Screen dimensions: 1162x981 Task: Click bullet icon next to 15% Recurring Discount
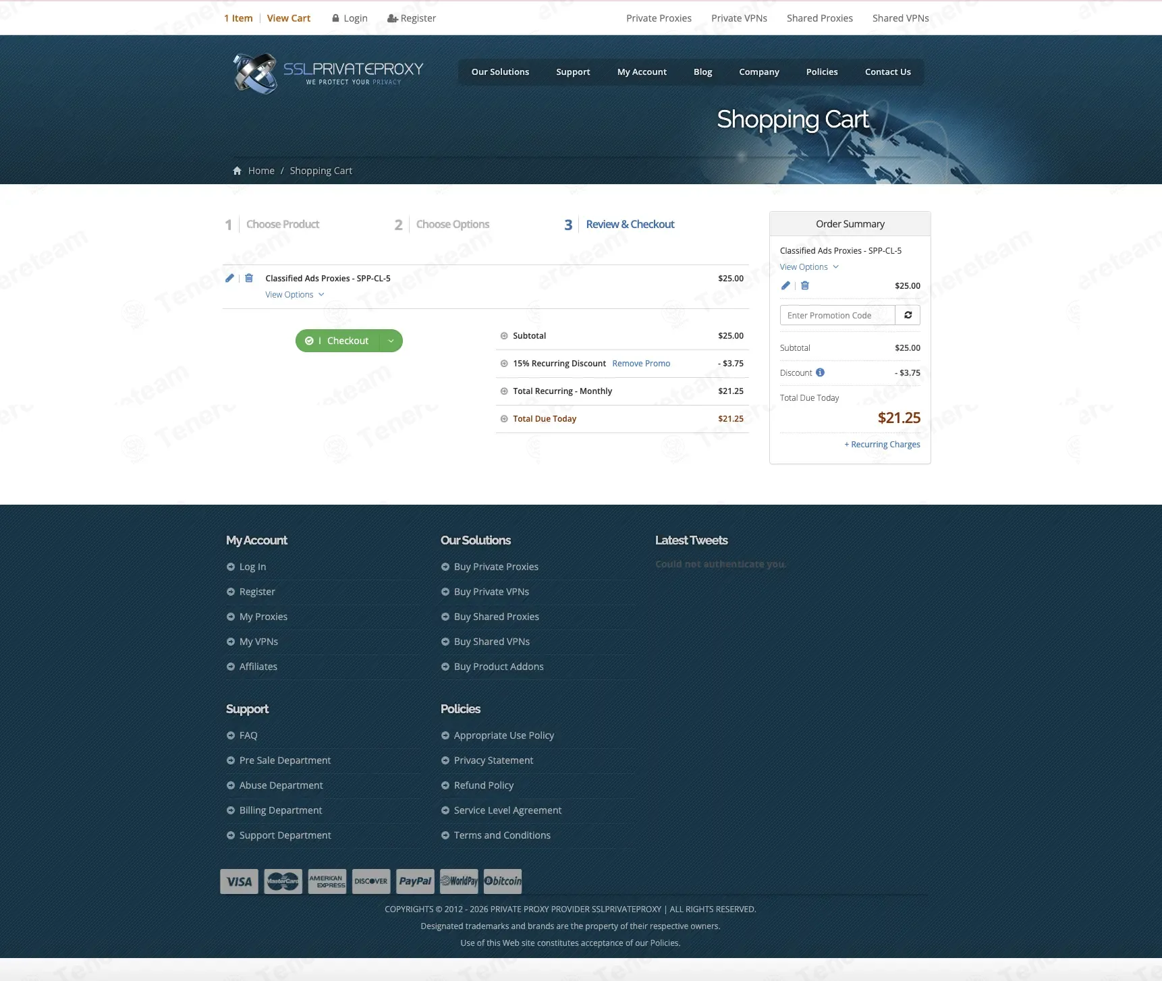click(x=504, y=364)
